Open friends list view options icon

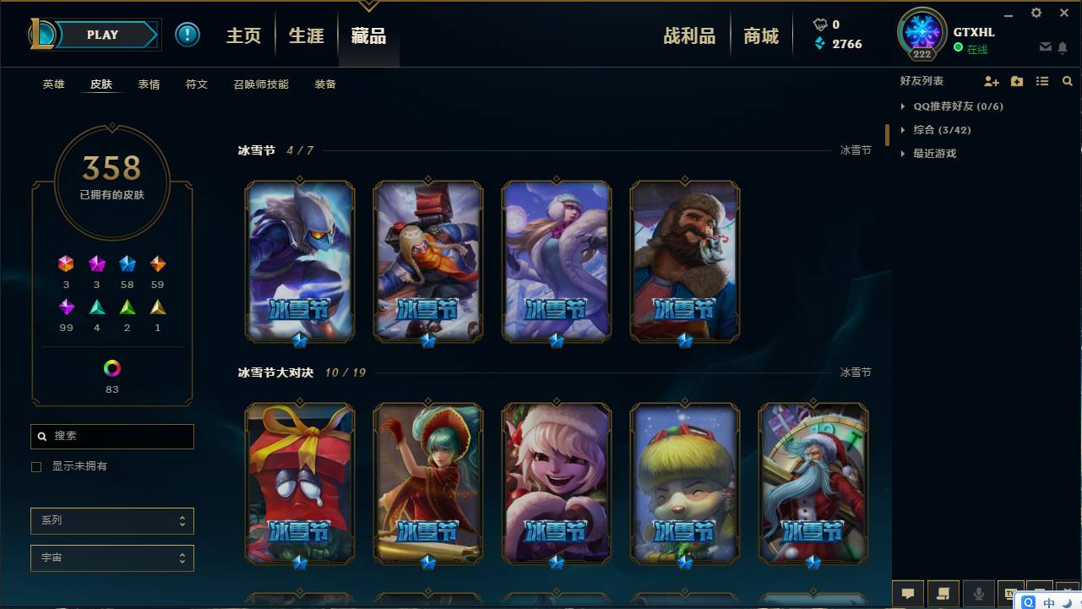click(1042, 81)
